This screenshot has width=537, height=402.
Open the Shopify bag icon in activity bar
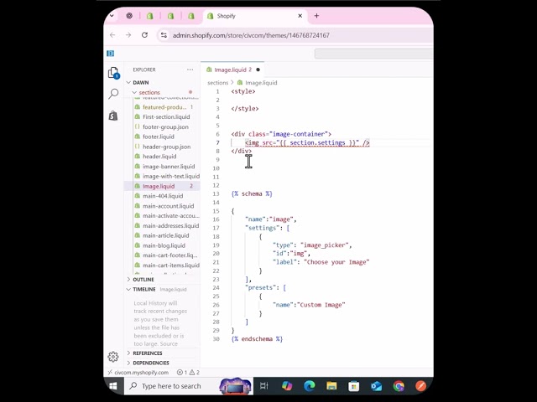click(113, 116)
